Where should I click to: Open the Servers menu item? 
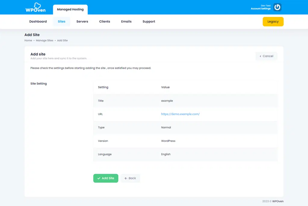[82, 21]
